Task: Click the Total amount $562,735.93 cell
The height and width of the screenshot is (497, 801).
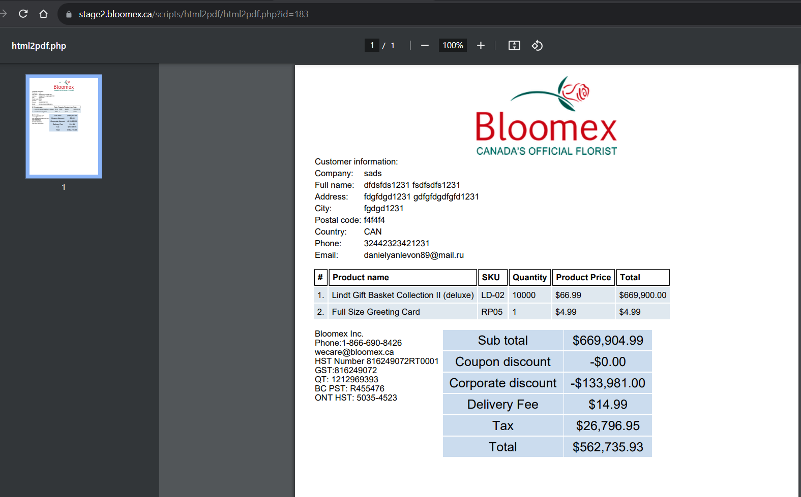Action: 608,447
